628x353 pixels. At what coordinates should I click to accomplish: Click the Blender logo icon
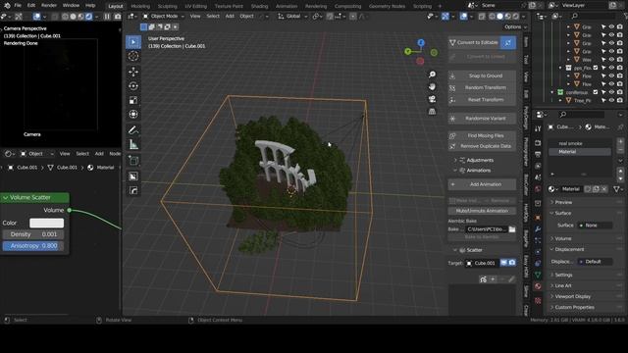(7, 6)
